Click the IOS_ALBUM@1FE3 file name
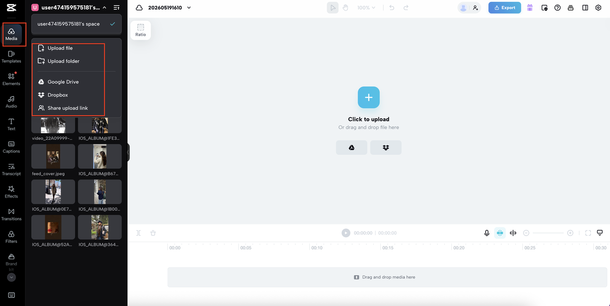 (99, 138)
